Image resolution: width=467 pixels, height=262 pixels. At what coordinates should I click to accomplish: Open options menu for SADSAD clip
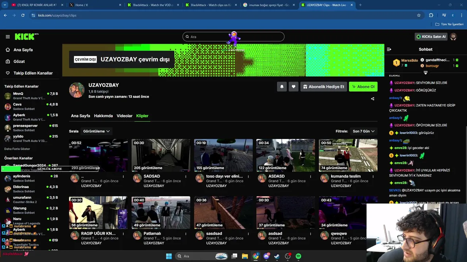[x=186, y=176]
